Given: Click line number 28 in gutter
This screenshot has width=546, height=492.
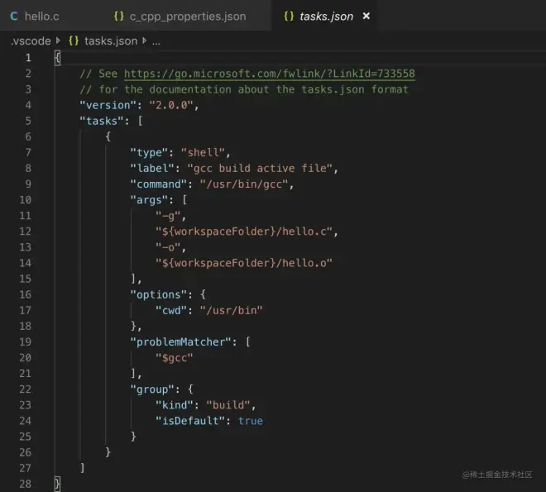Looking at the screenshot, I should [x=25, y=484].
